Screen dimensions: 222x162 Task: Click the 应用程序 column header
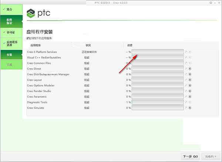tap(36, 45)
